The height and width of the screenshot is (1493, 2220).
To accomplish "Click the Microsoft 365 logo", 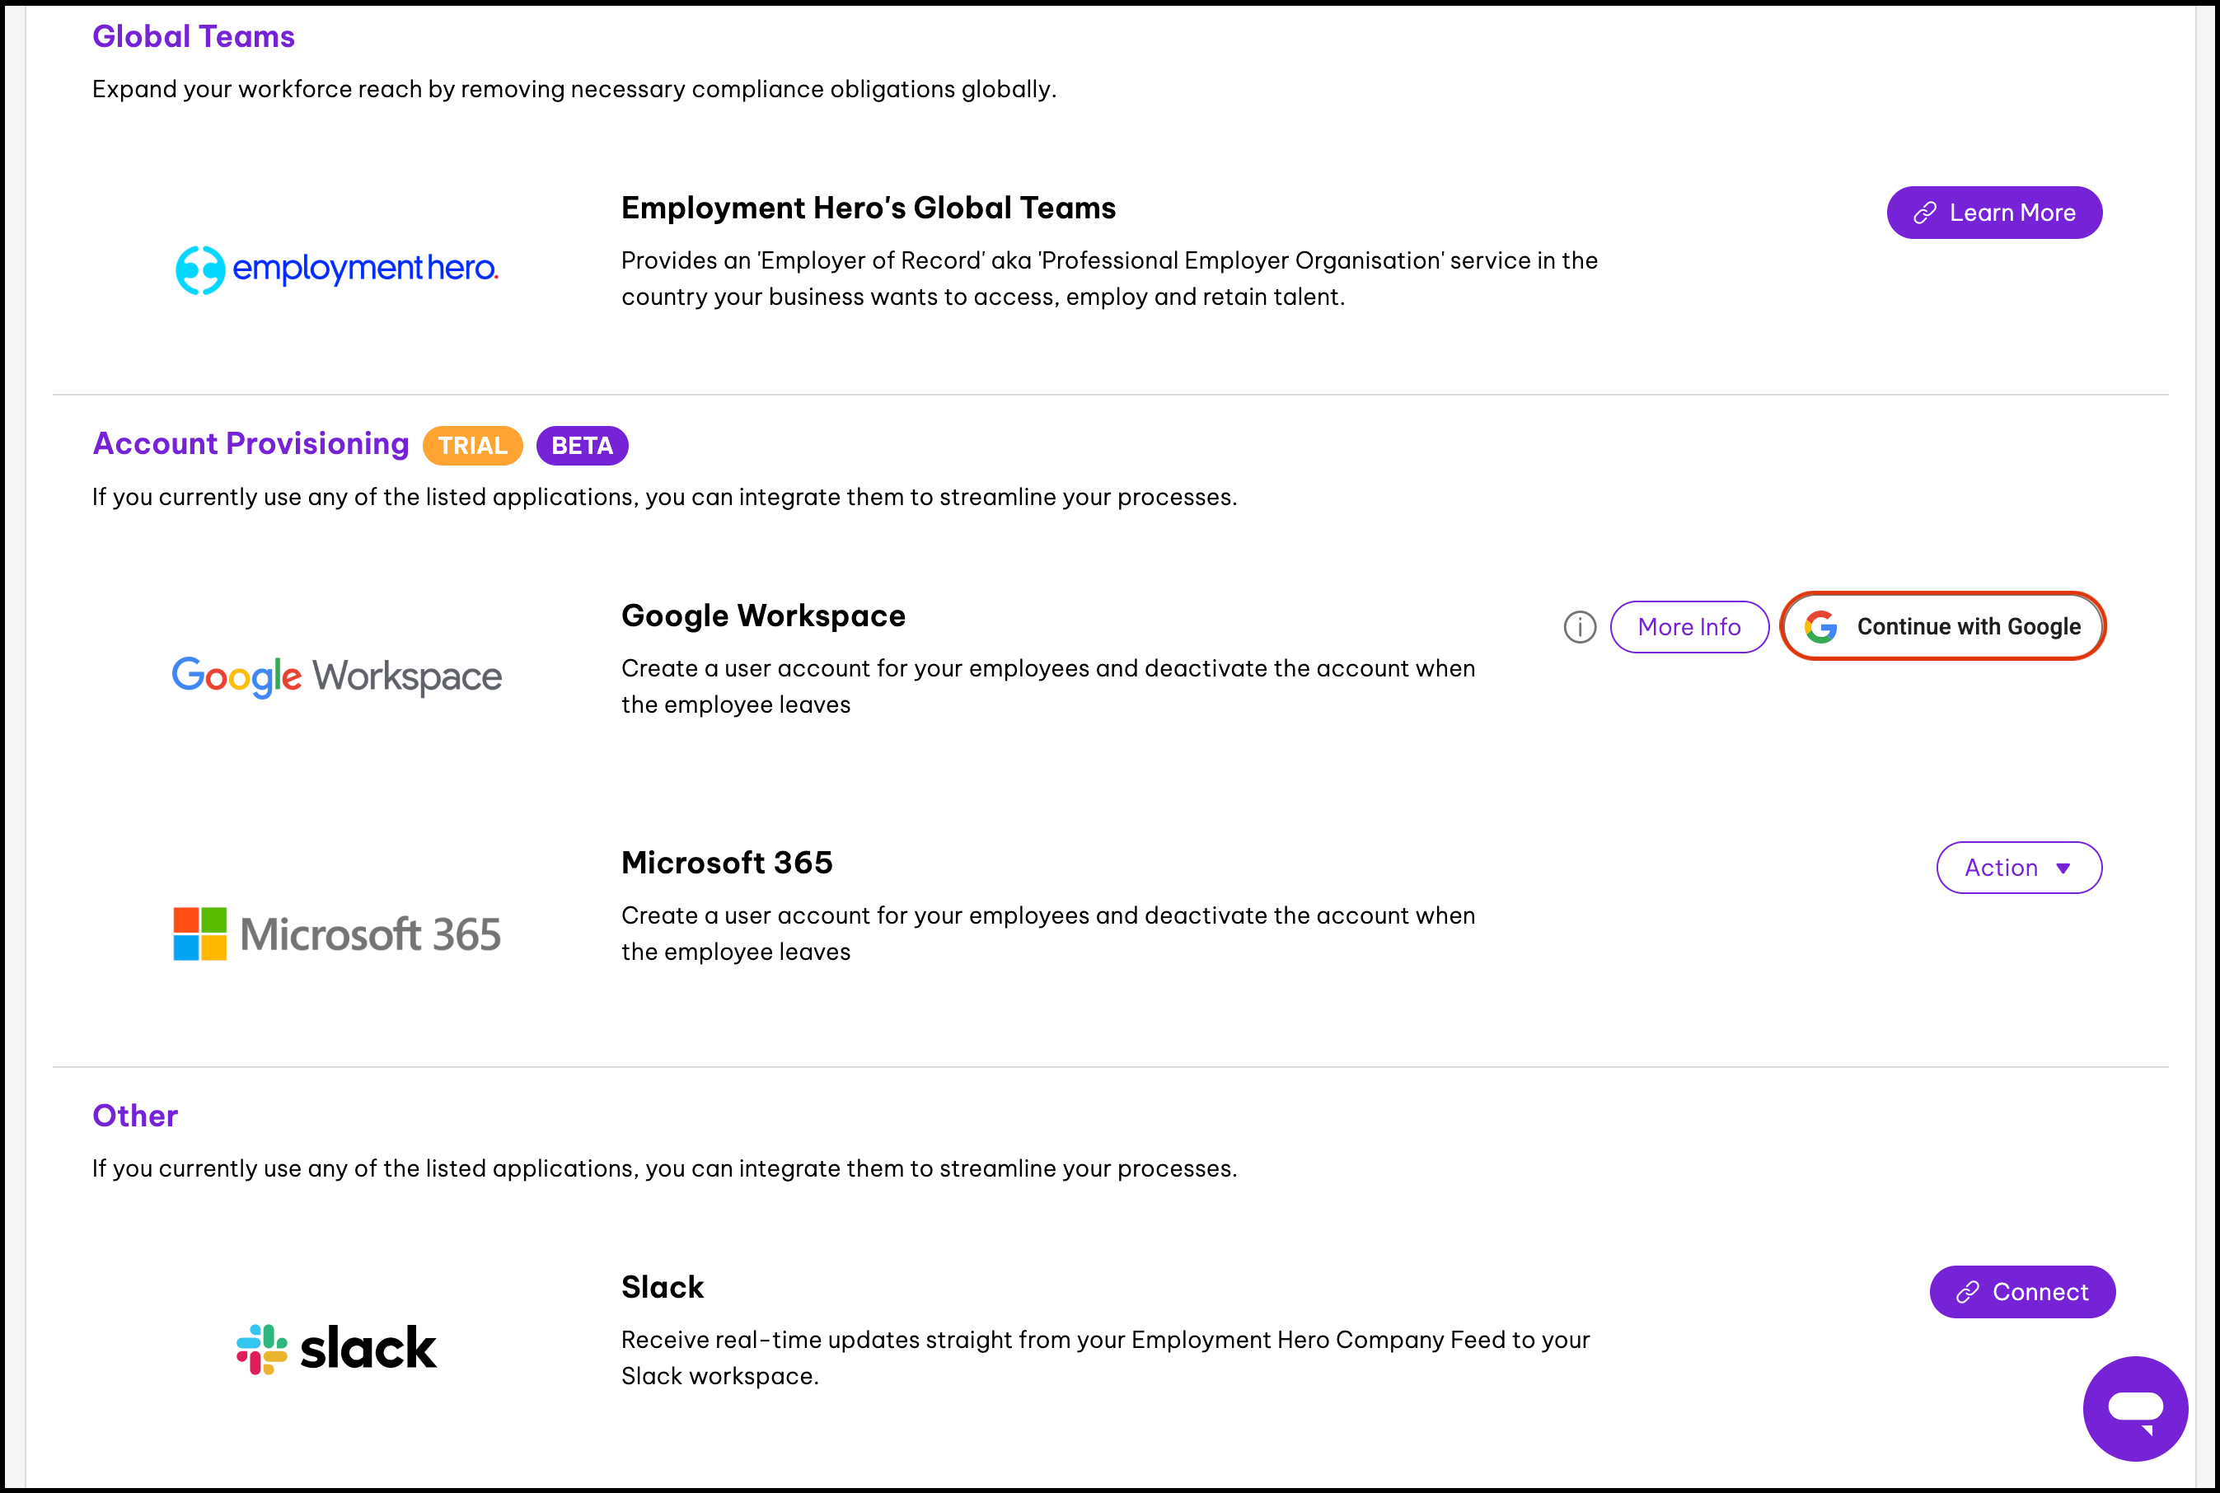I will 336,933.
